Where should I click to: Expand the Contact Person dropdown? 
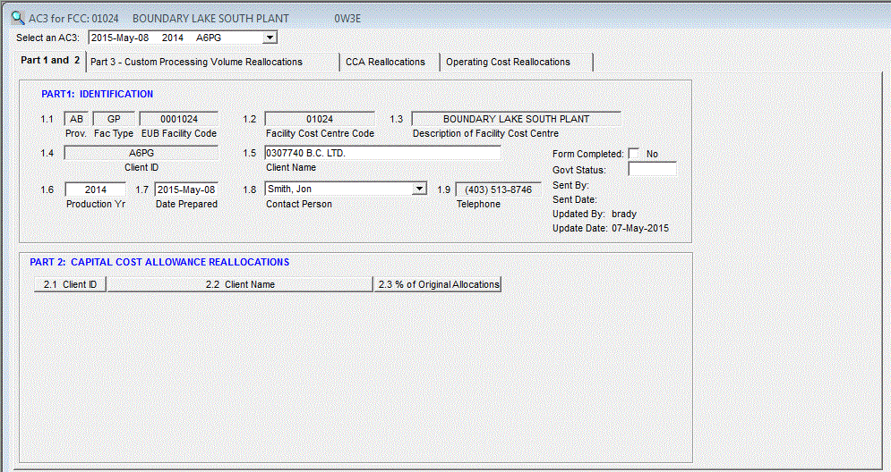(419, 189)
